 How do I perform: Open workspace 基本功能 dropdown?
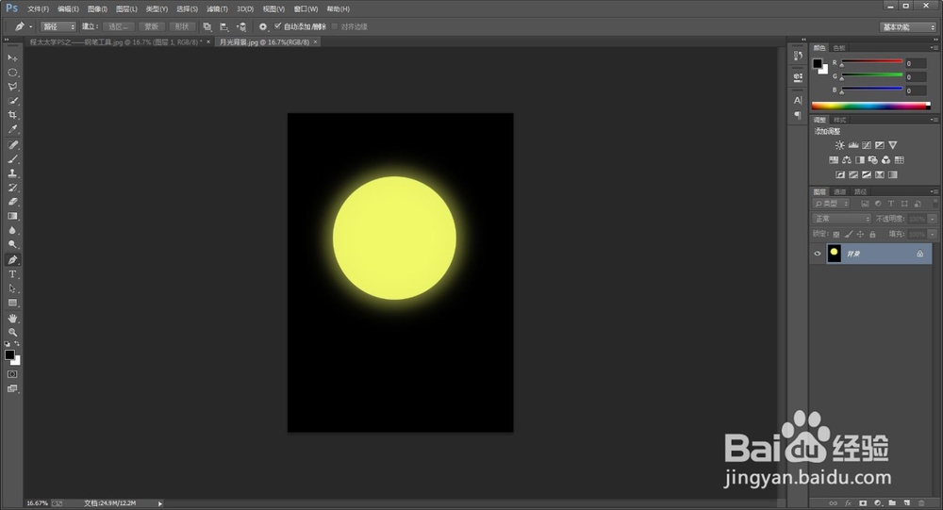pos(908,27)
